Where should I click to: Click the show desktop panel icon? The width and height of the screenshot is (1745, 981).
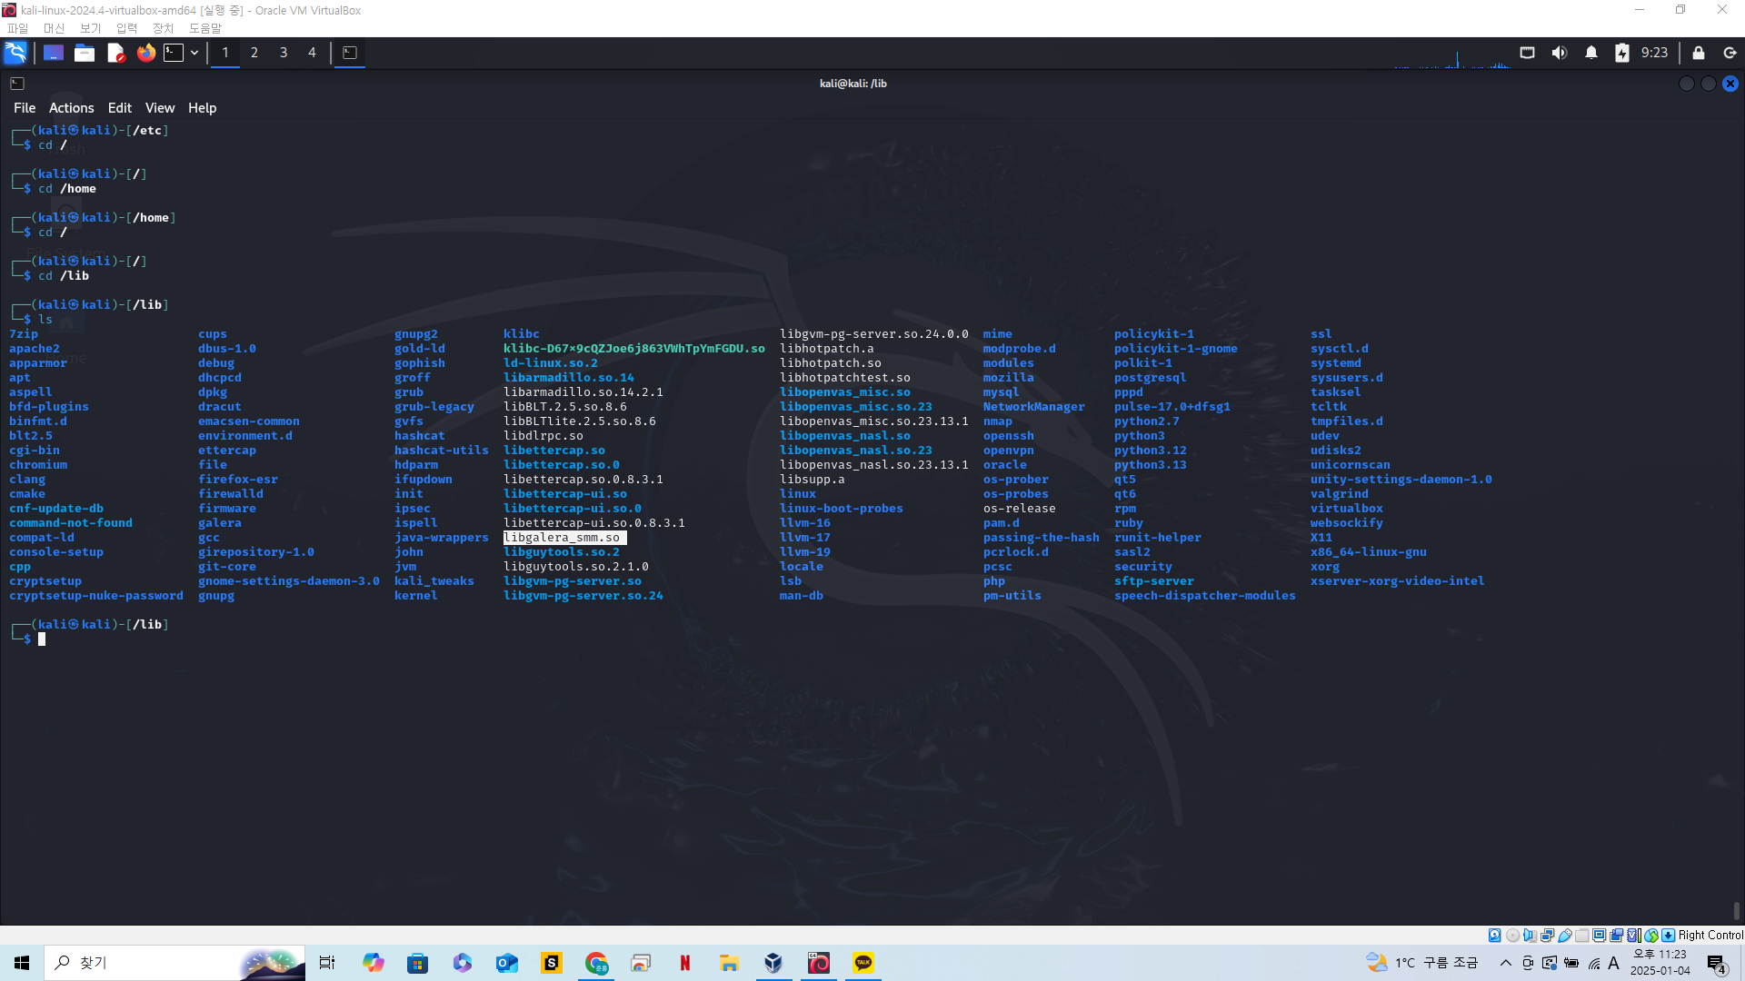click(54, 53)
